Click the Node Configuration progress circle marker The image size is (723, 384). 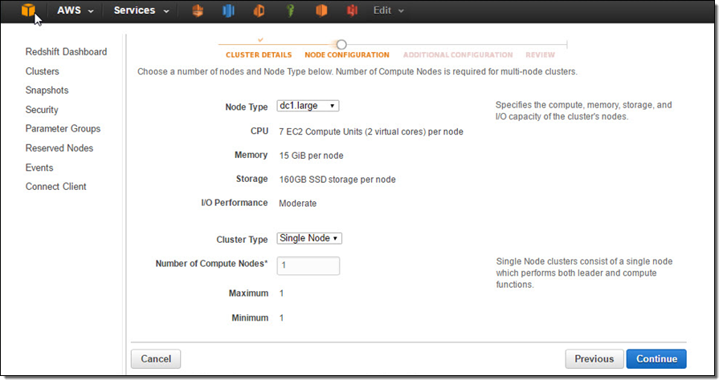341,45
